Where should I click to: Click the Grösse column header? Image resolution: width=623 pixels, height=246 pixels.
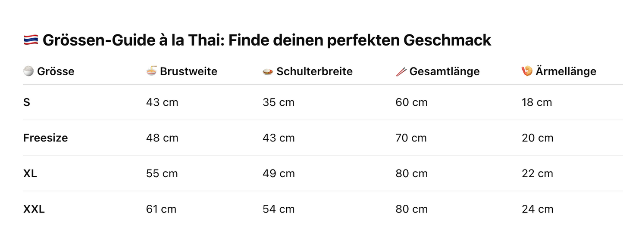56,71
